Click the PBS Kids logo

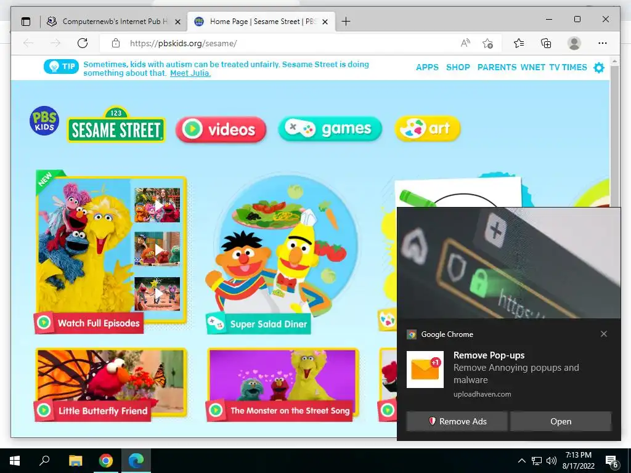[x=44, y=121]
